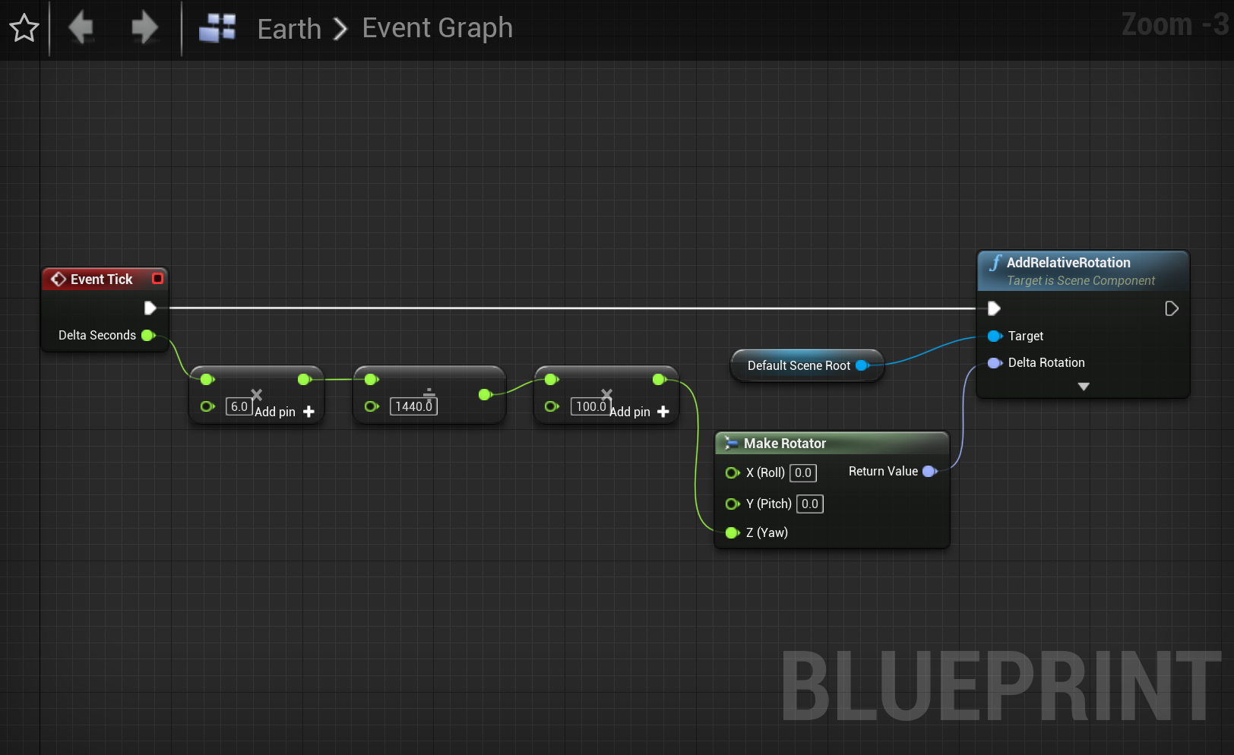The image size is (1234, 755).
Task: Click output pin of 100.0 multiply node
Action: point(660,379)
